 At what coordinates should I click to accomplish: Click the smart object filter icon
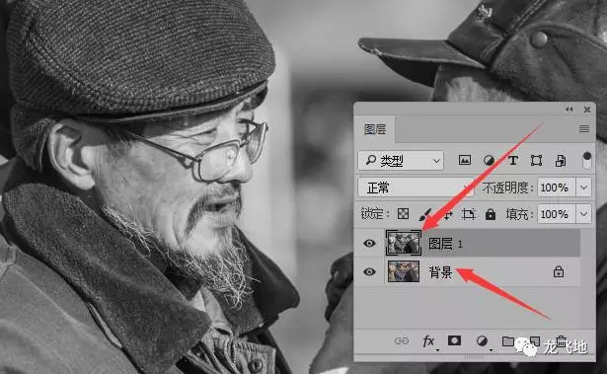[561, 160]
